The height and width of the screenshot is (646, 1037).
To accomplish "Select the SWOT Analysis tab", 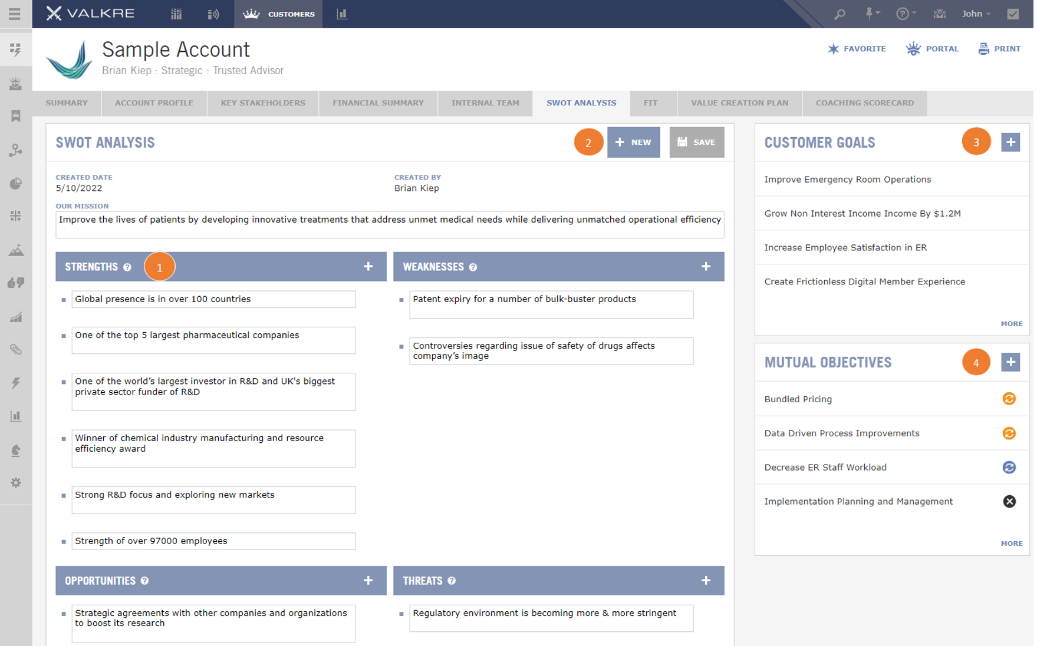I will tap(581, 103).
